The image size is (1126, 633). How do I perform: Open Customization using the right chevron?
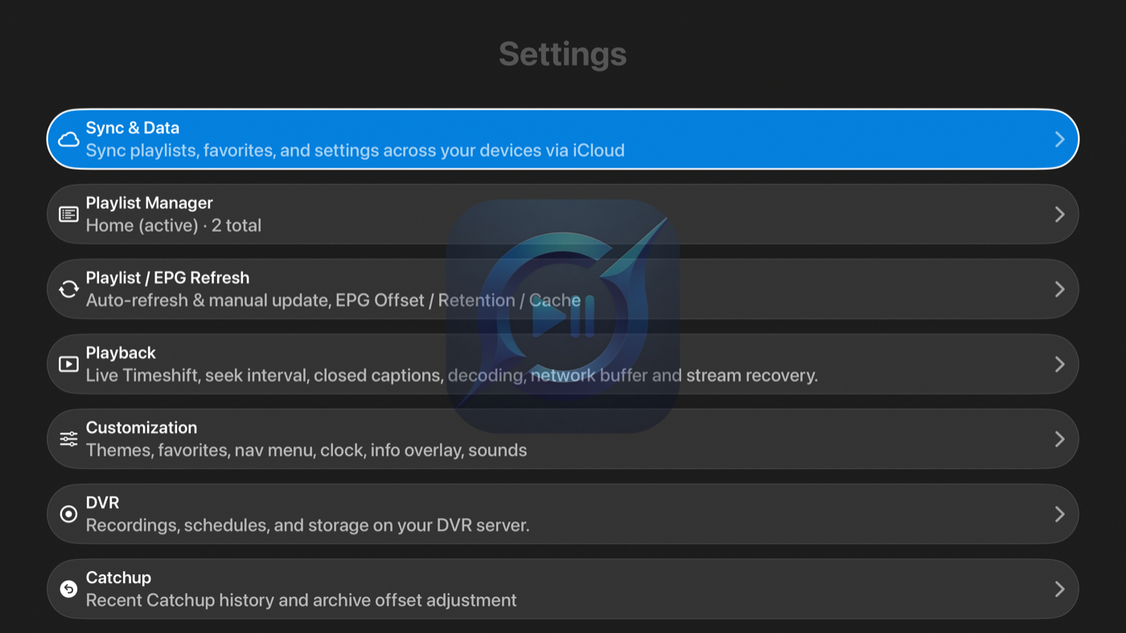(x=1059, y=439)
